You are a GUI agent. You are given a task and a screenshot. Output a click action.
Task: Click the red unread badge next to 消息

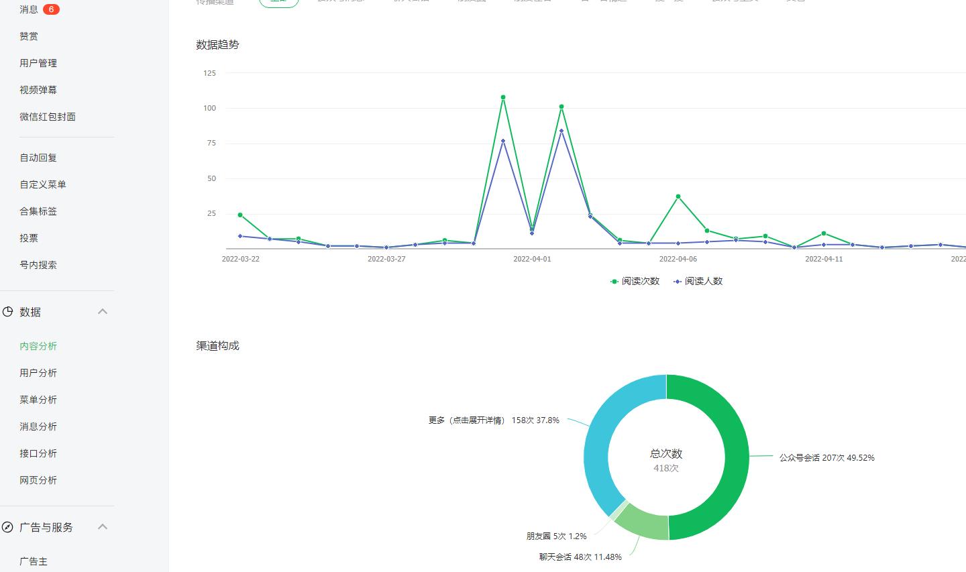pyautogui.click(x=51, y=9)
